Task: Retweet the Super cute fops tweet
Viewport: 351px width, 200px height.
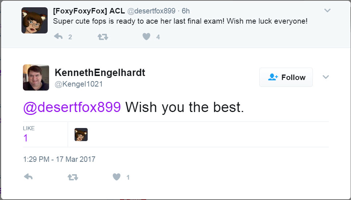Action: point(103,37)
